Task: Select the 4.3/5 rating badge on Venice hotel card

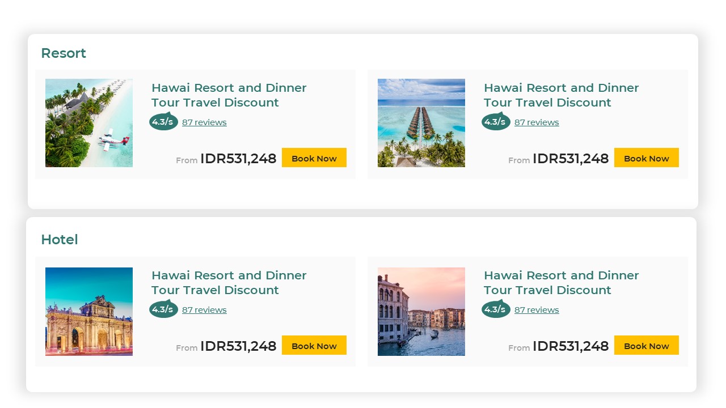Action: tap(496, 308)
